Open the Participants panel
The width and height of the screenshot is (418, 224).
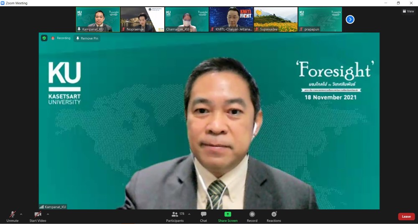pyautogui.click(x=175, y=214)
